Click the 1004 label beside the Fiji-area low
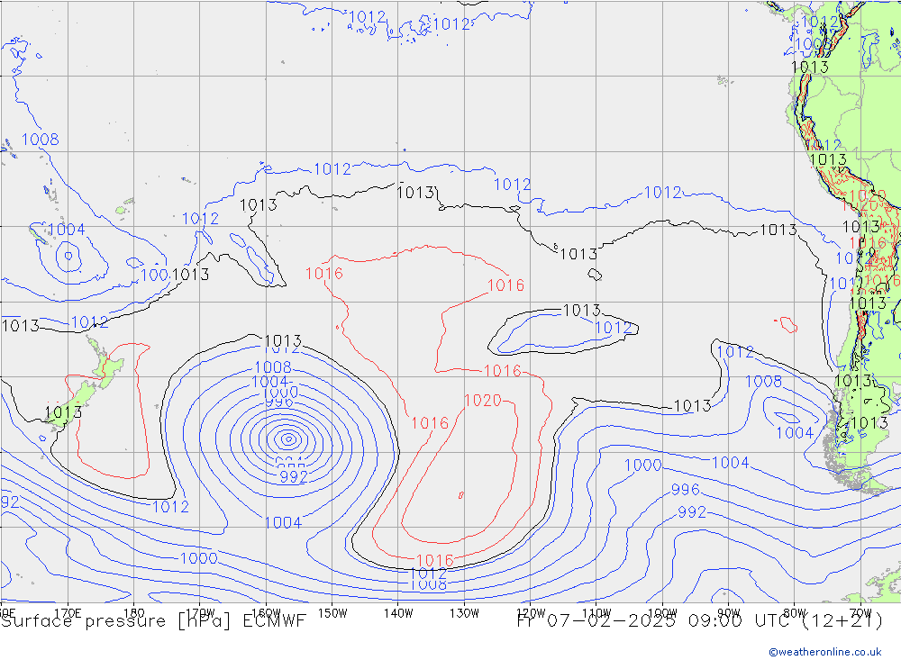 67,230
